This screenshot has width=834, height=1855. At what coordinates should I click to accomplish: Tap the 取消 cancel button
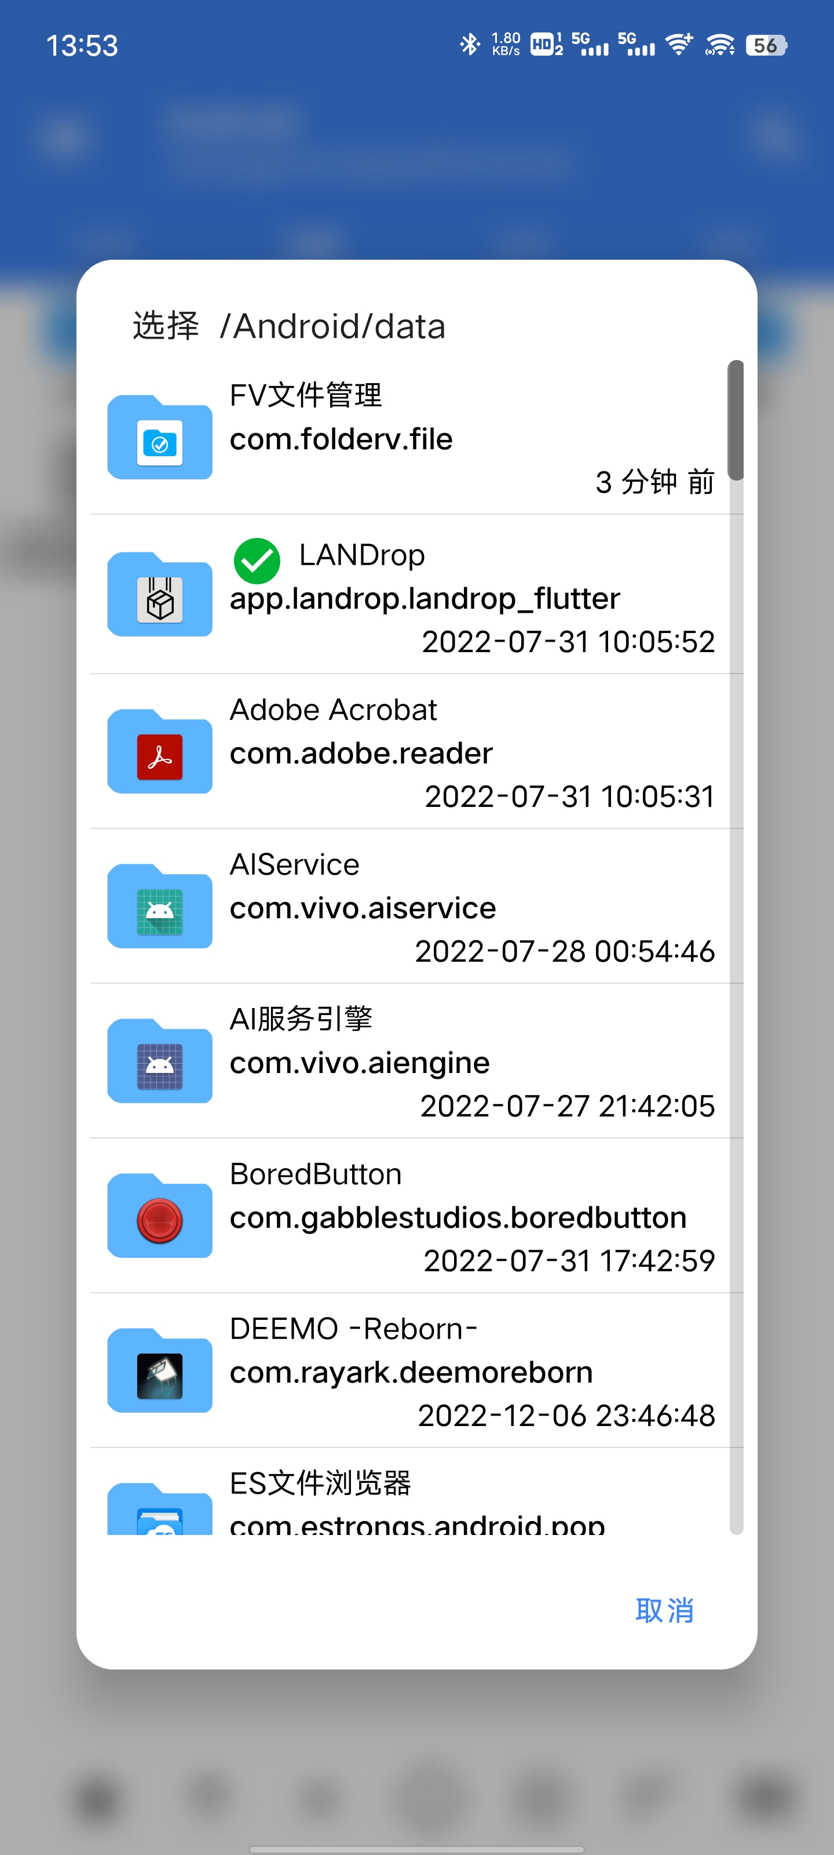coord(665,1610)
